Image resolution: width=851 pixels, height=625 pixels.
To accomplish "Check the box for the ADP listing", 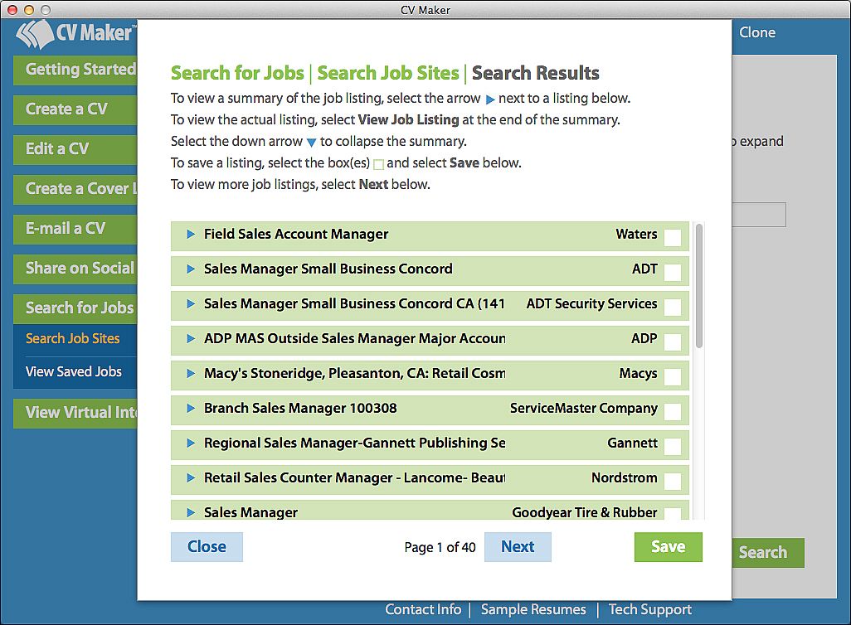I will point(673,342).
